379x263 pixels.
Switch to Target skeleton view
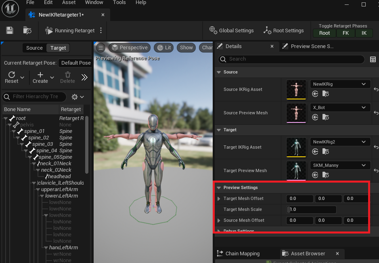coord(58,48)
